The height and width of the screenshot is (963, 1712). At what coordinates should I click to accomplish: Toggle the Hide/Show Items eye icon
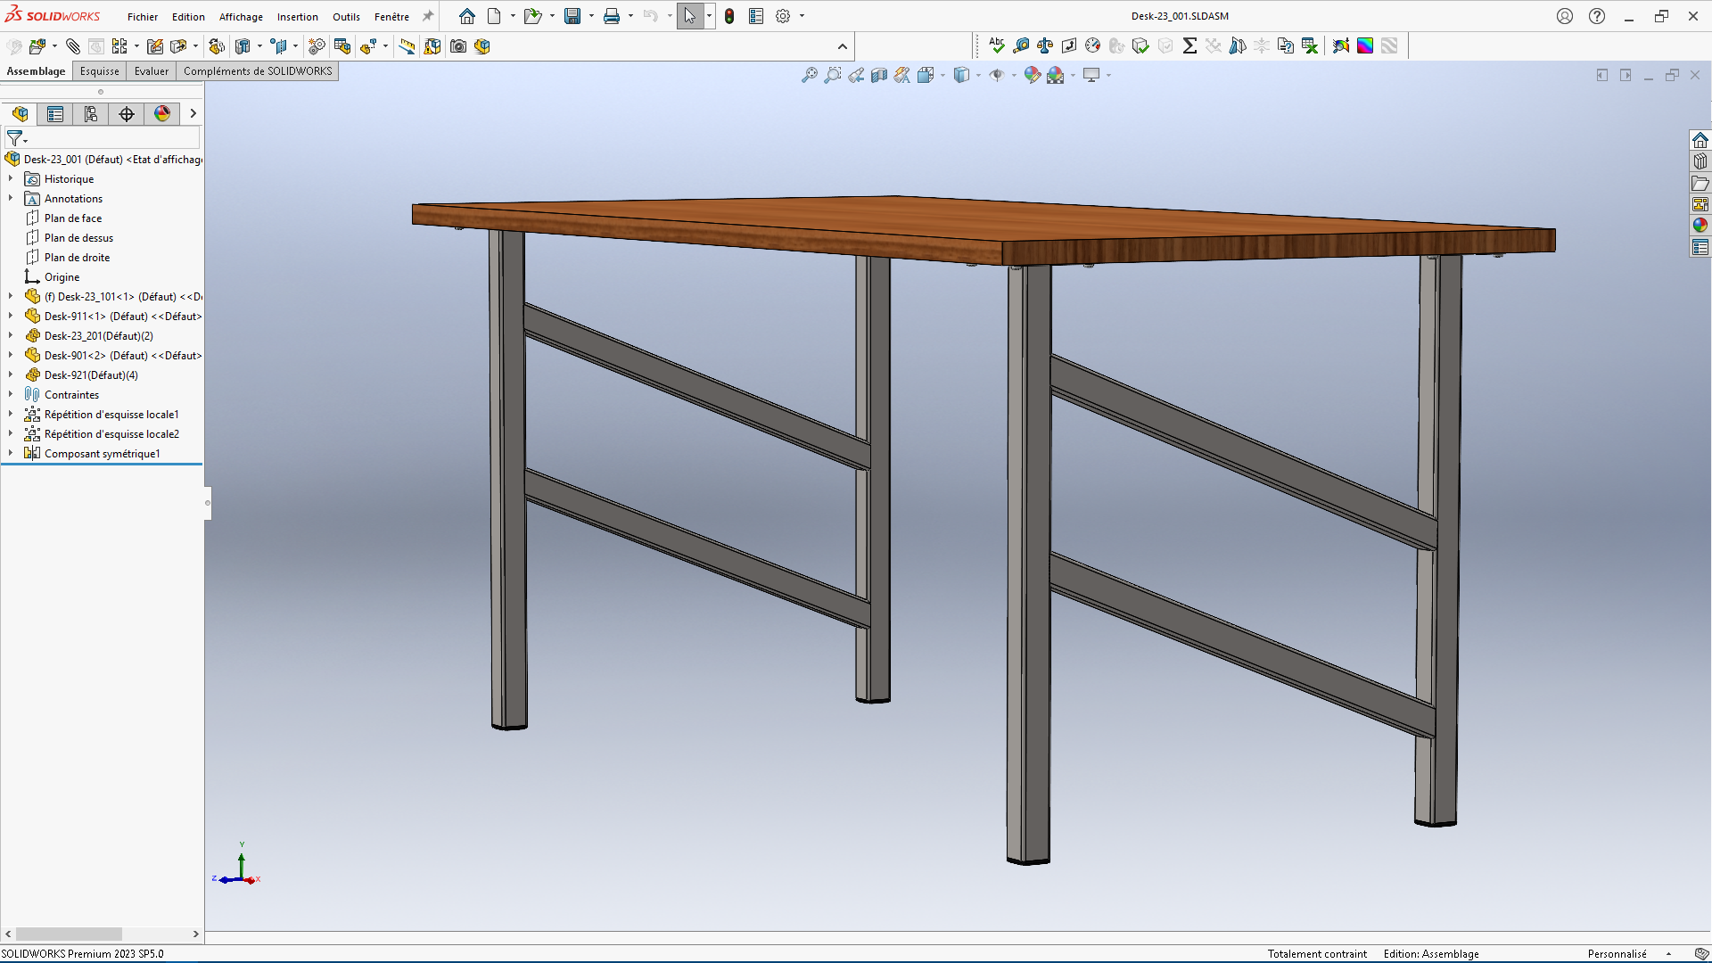coord(997,76)
